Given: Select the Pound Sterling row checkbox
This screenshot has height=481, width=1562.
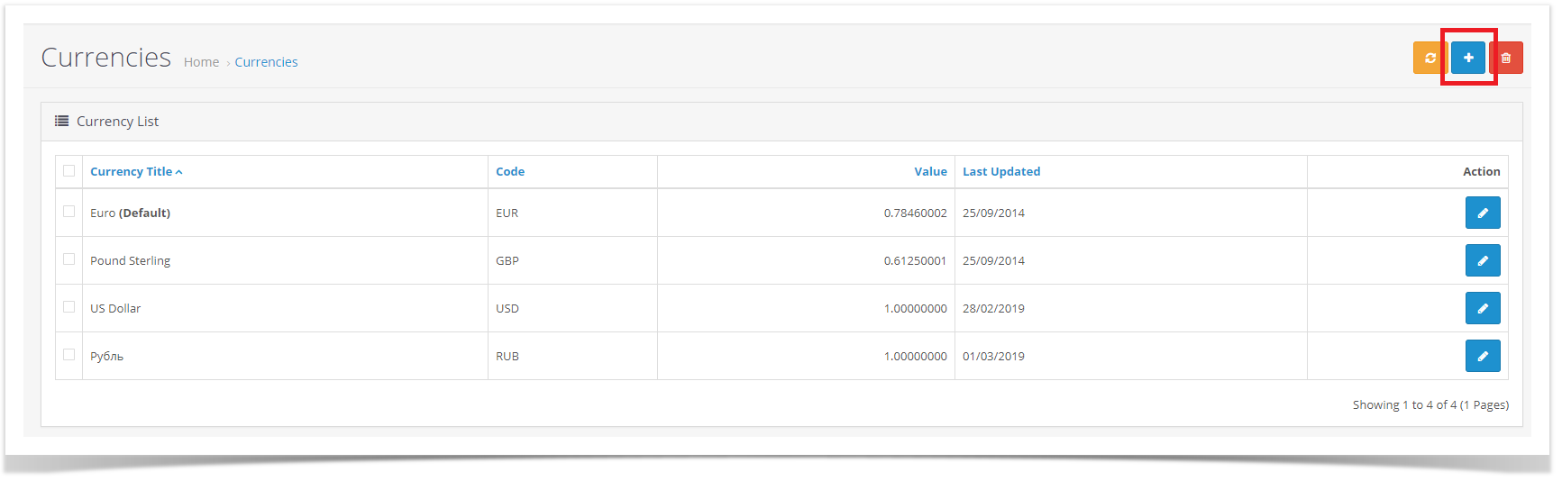Looking at the screenshot, I should (69, 259).
